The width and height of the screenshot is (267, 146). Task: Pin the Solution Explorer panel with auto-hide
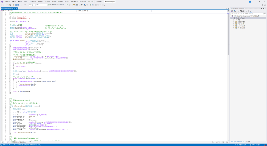tap(263, 9)
